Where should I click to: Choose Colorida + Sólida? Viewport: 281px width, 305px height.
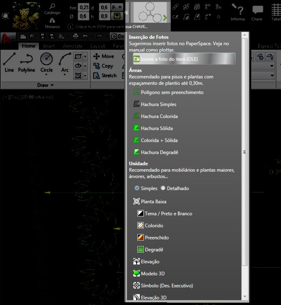pyautogui.click(x=155, y=140)
